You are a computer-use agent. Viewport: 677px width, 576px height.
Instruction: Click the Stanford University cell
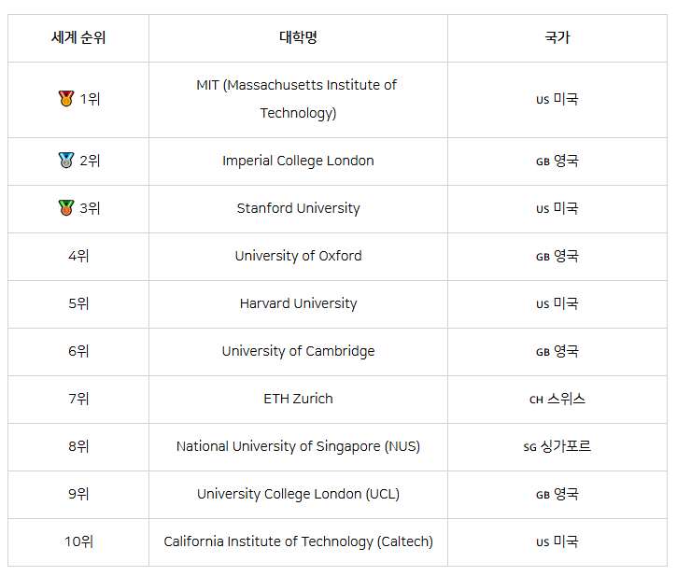[298, 209]
